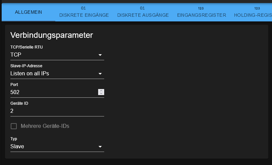This screenshot has width=272, height=165.
Task: Go to the Eingangsregister tab label
Action: (201, 15)
